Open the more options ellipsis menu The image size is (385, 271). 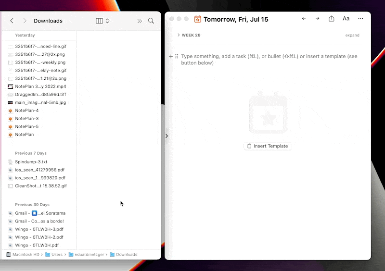coord(360,18)
